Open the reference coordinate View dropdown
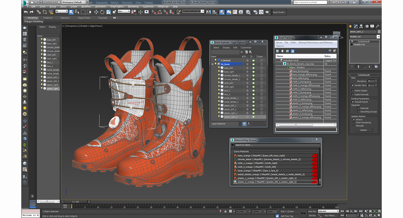This screenshot has height=218, width=403. point(124,11)
